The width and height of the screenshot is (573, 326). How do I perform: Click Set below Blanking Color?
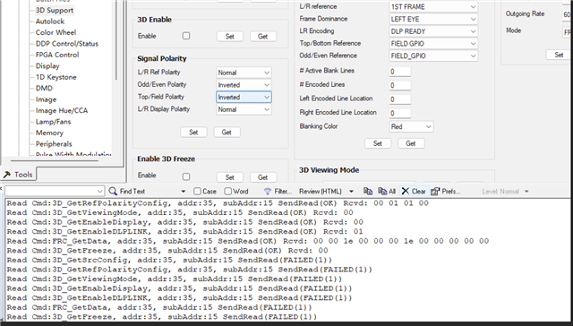378,143
